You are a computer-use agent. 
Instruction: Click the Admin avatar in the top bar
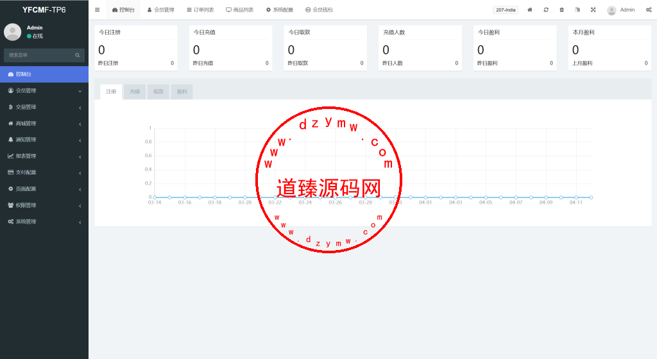pos(611,10)
